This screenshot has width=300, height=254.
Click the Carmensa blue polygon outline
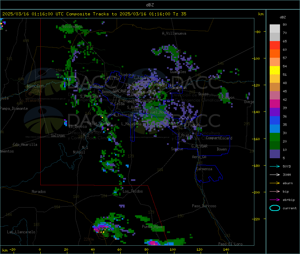[209, 174]
